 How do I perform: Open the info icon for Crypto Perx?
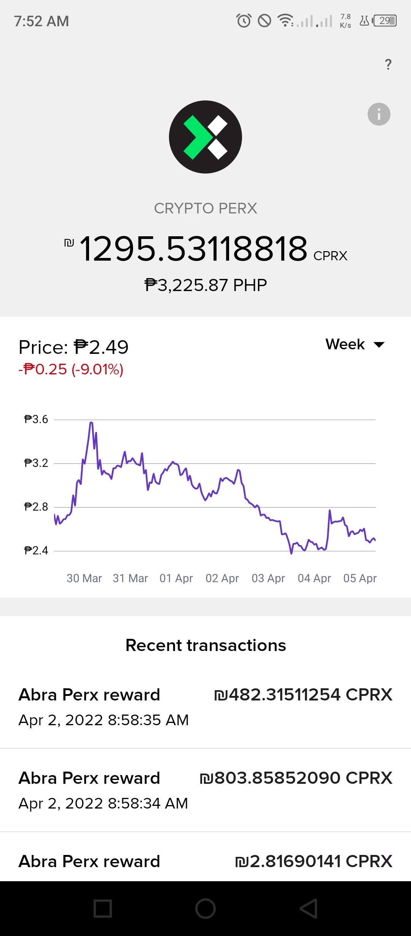pos(379,114)
